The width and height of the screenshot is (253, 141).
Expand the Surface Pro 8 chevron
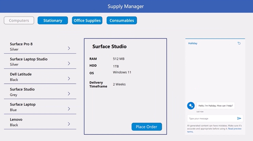tap(69, 48)
